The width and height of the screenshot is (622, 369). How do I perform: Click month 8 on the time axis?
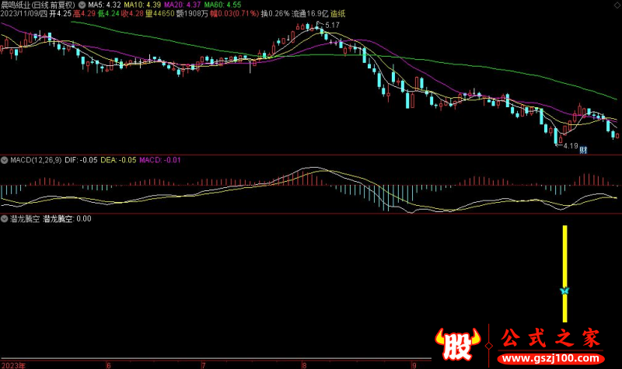303,364
